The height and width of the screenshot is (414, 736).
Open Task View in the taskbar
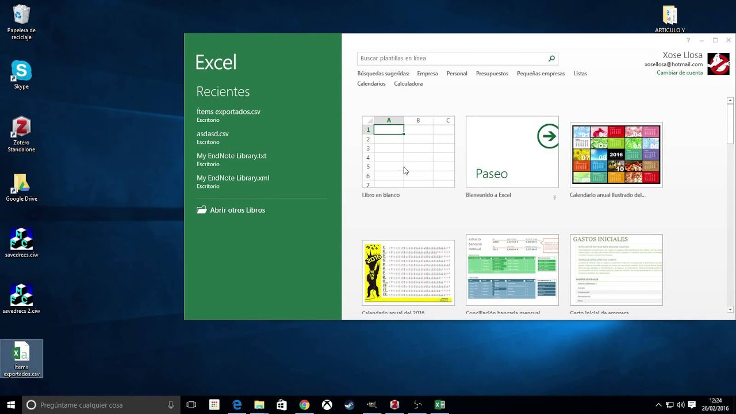(191, 405)
